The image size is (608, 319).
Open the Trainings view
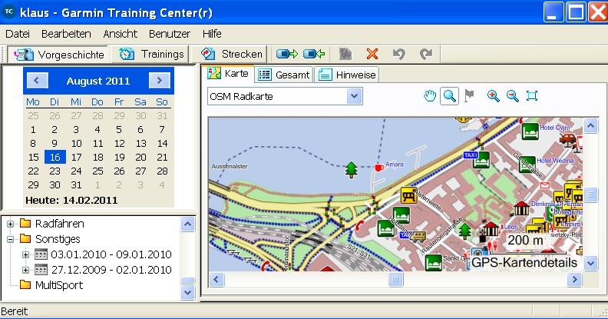pyautogui.click(x=150, y=54)
